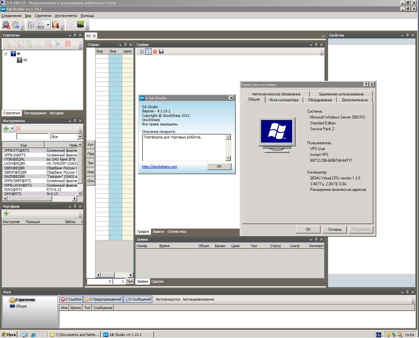The width and height of the screenshot is (419, 338).
Task: Select the SBER@EQBR instrument row
Action: tap(40, 168)
